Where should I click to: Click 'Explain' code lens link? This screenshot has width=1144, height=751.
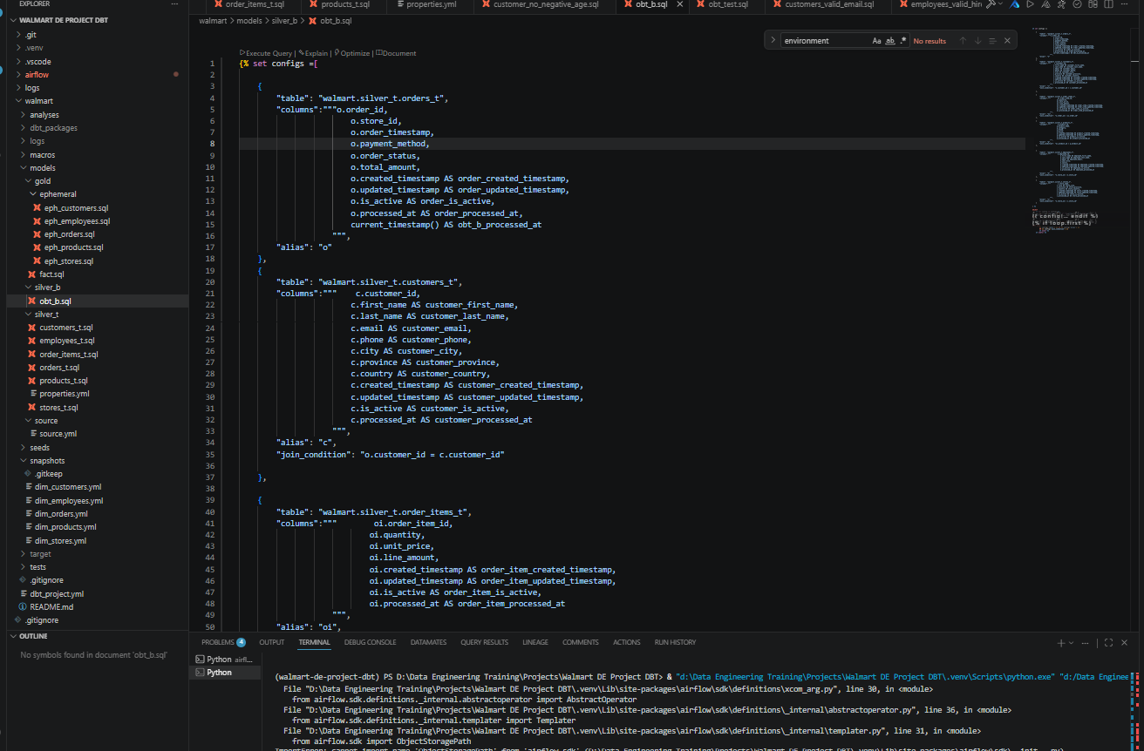click(x=315, y=53)
